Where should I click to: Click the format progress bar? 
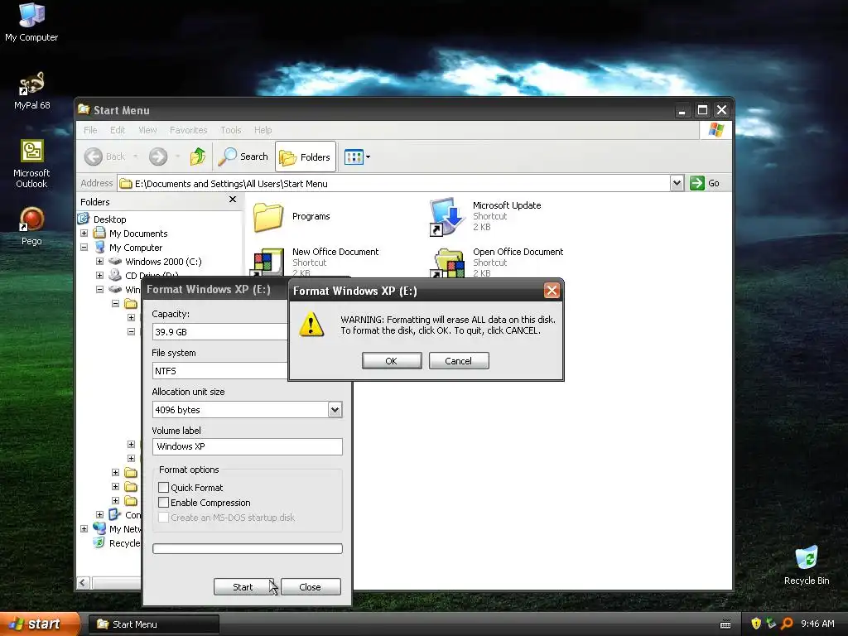(x=248, y=548)
